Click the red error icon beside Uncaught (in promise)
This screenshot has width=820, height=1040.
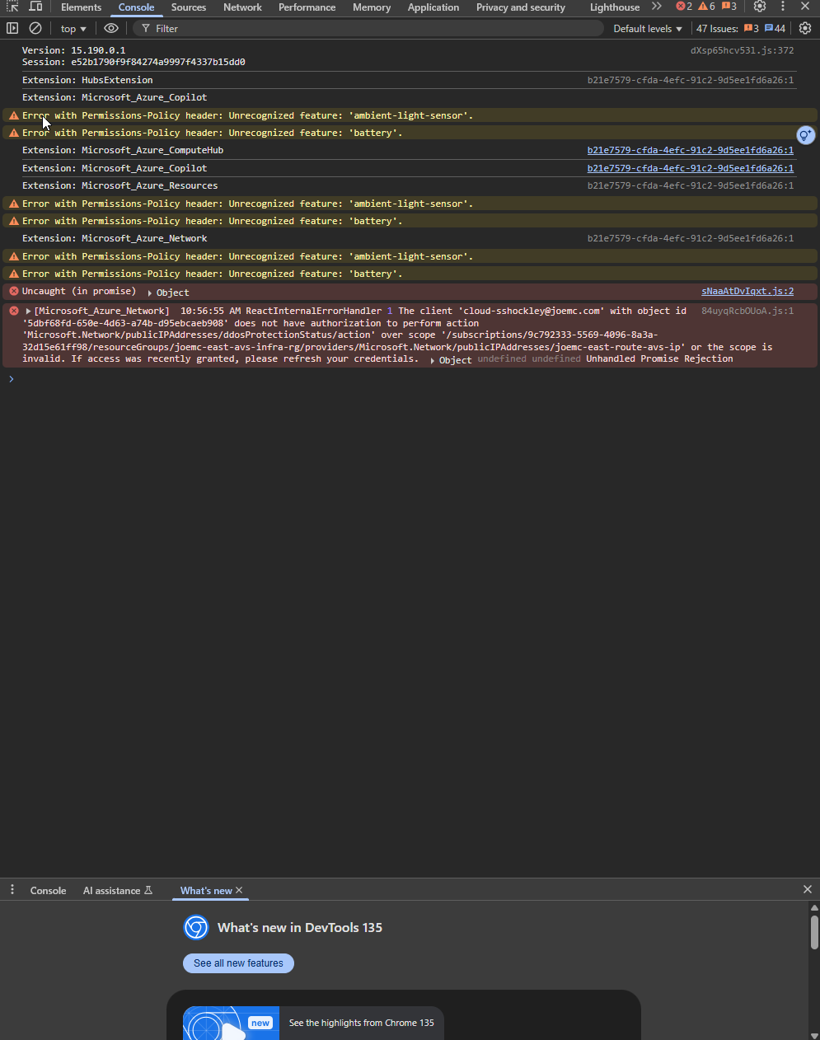(x=14, y=291)
